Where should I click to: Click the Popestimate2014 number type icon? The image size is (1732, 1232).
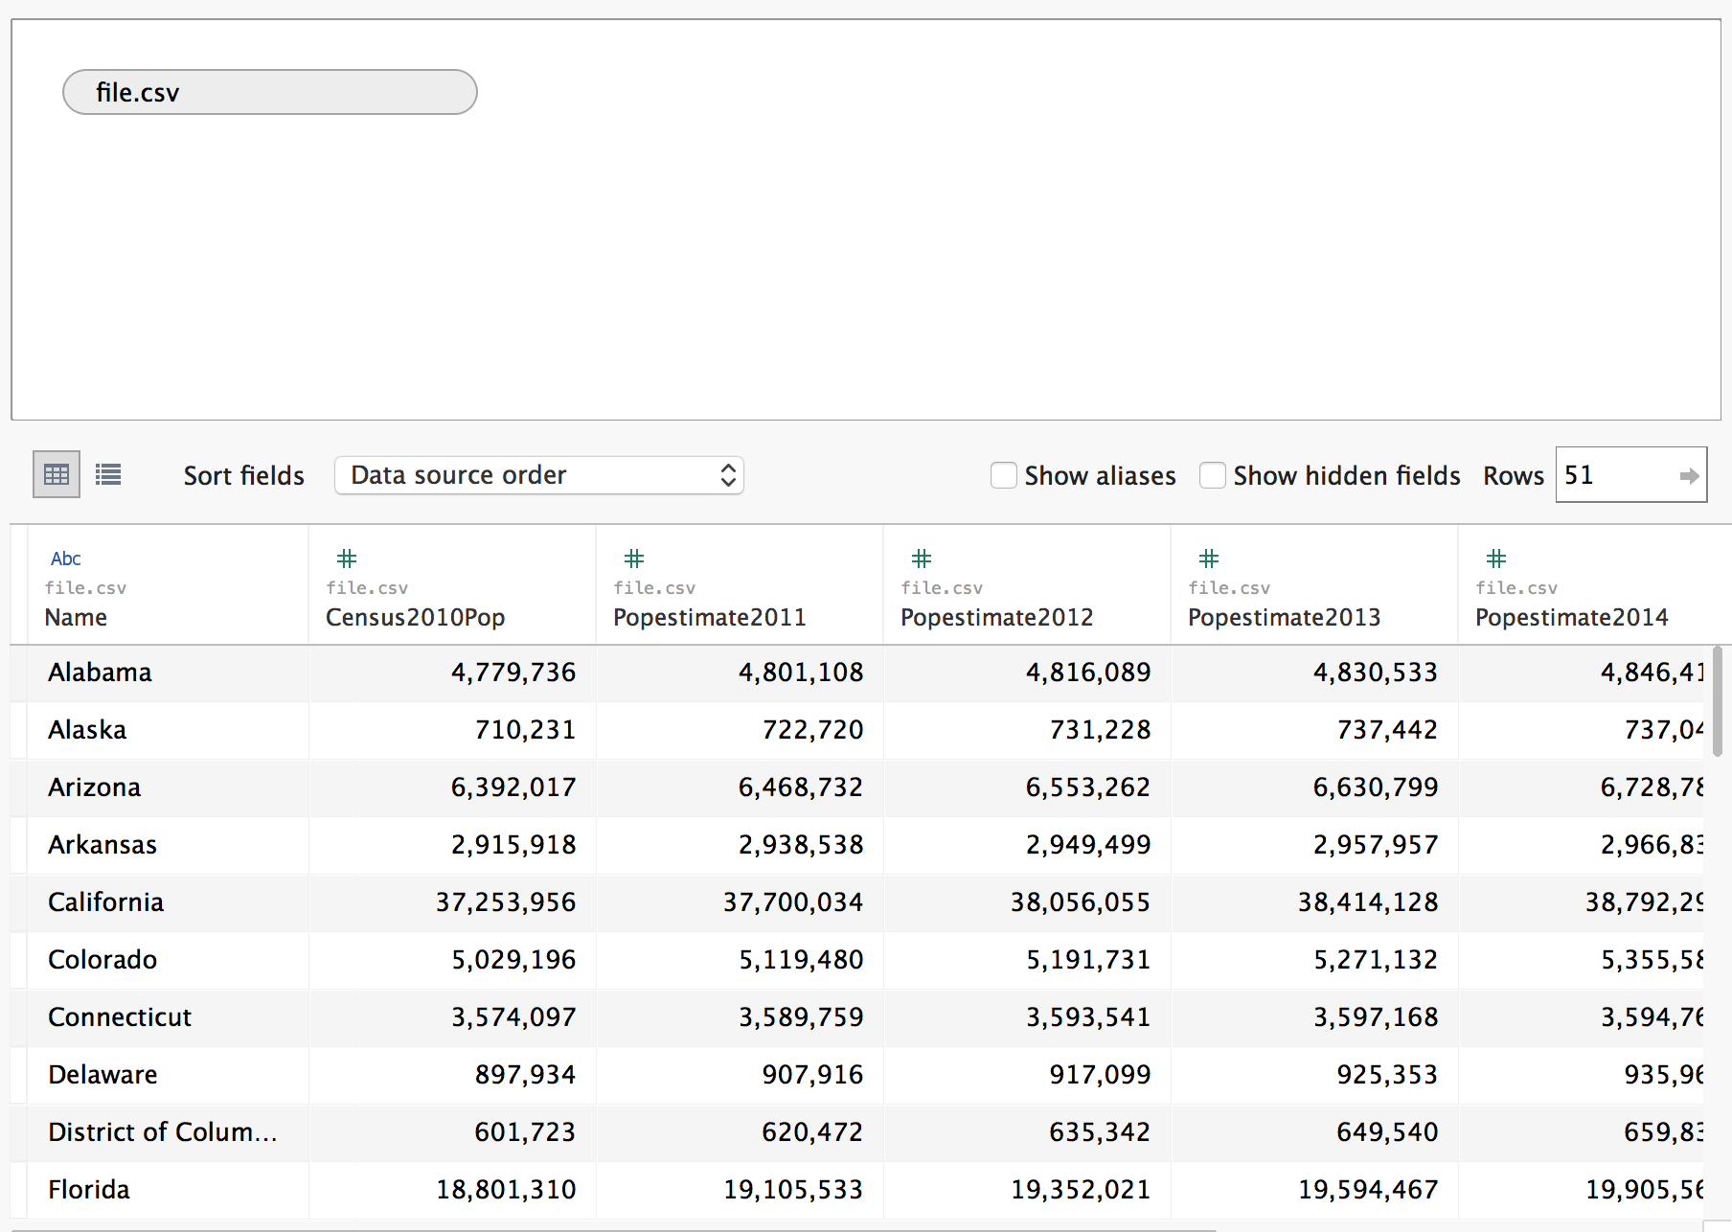(1496, 559)
